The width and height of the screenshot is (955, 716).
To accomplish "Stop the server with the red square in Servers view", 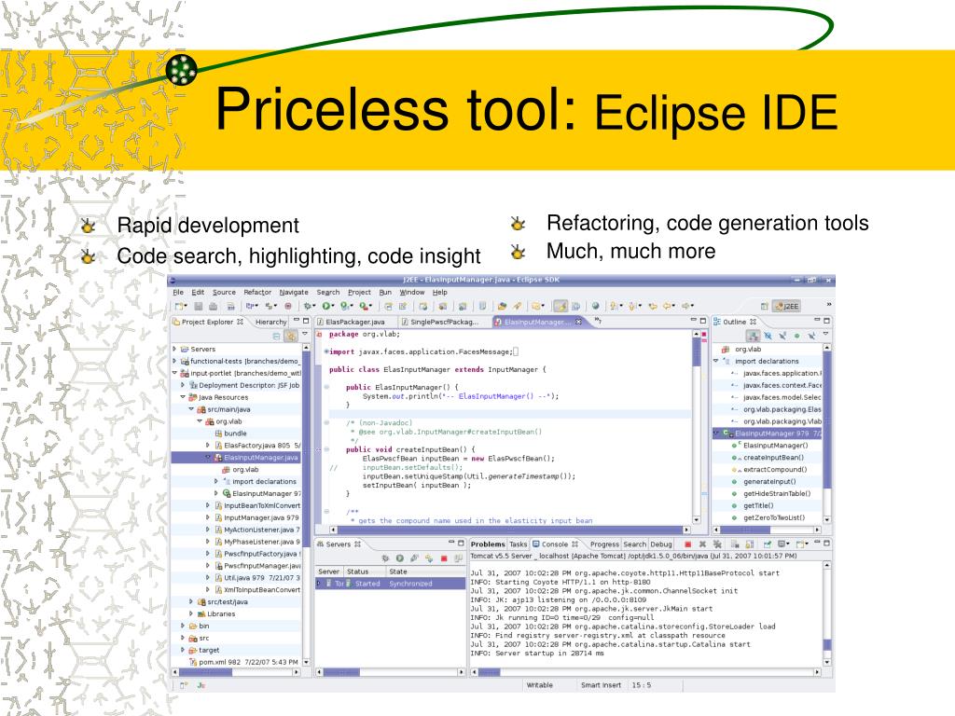I will pos(444,558).
